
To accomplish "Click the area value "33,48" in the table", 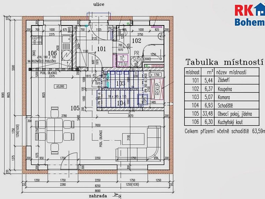I will point(208,113).
